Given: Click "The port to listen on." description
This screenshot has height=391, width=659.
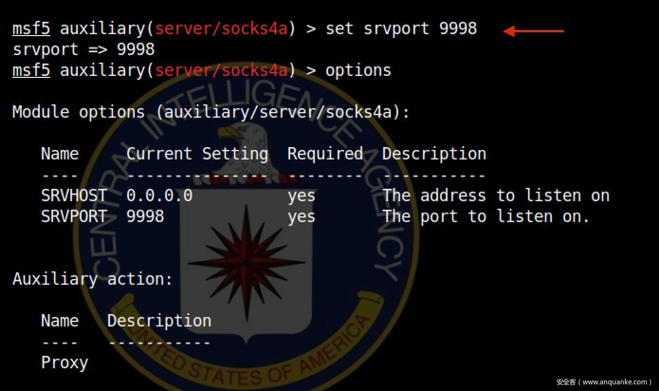Looking at the screenshot, I should pyautogui.click(x=486, y=216).
